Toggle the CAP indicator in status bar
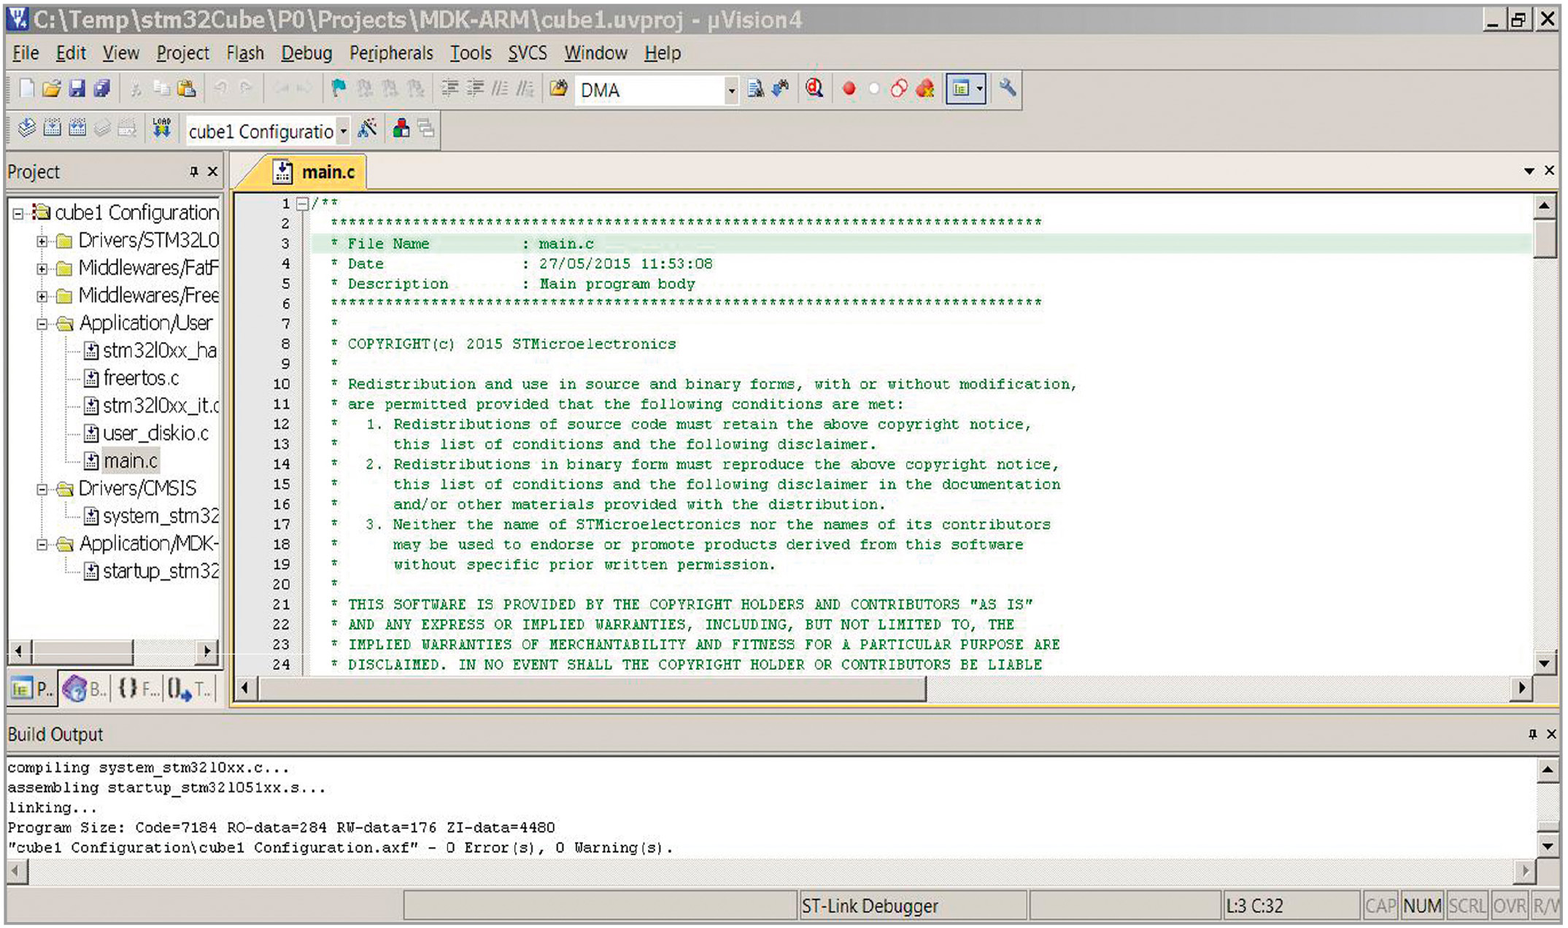The width and height of the screenshot is (1568, 928). pyautogui.click(x=1380, y=906)
